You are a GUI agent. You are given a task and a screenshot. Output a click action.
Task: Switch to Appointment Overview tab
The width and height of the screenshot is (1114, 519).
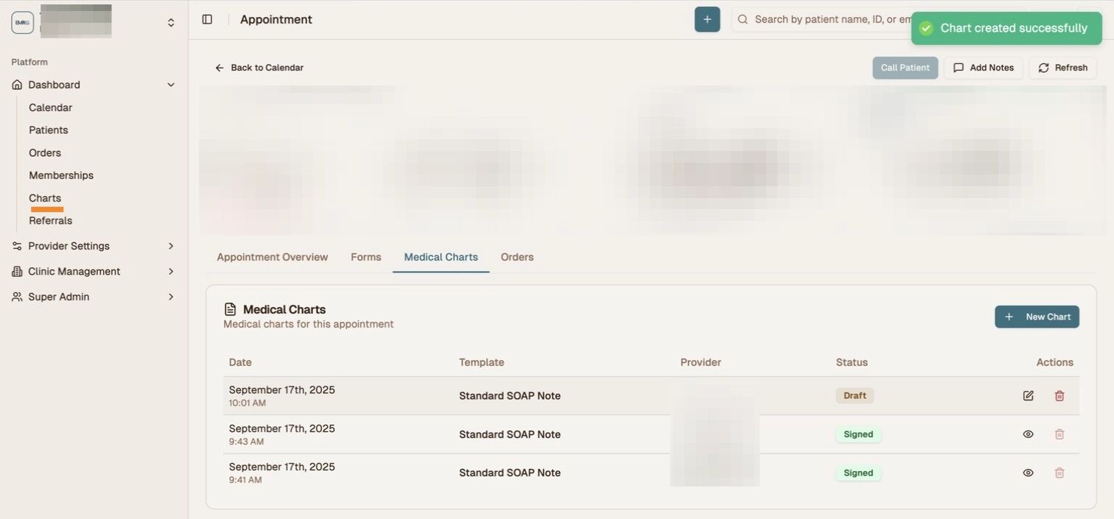[x=273, y=257]
